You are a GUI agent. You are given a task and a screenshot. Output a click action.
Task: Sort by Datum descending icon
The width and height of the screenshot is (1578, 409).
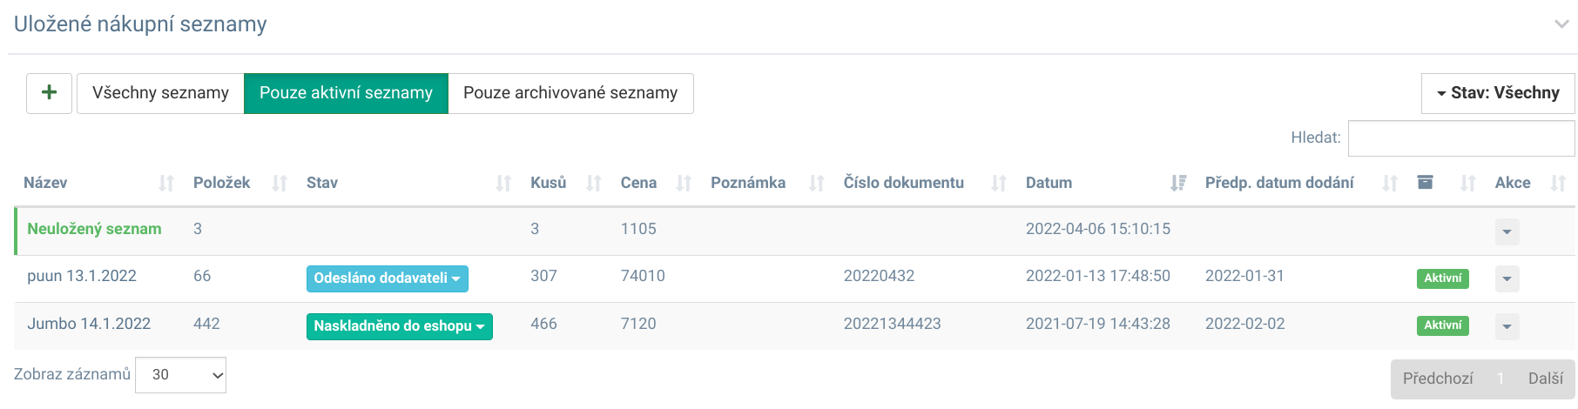pos(1177,183)
